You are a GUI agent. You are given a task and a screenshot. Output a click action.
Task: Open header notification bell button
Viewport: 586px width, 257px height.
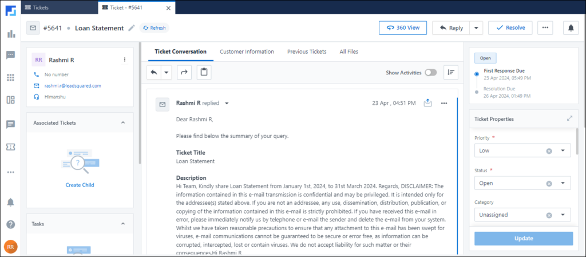(571, 28)
